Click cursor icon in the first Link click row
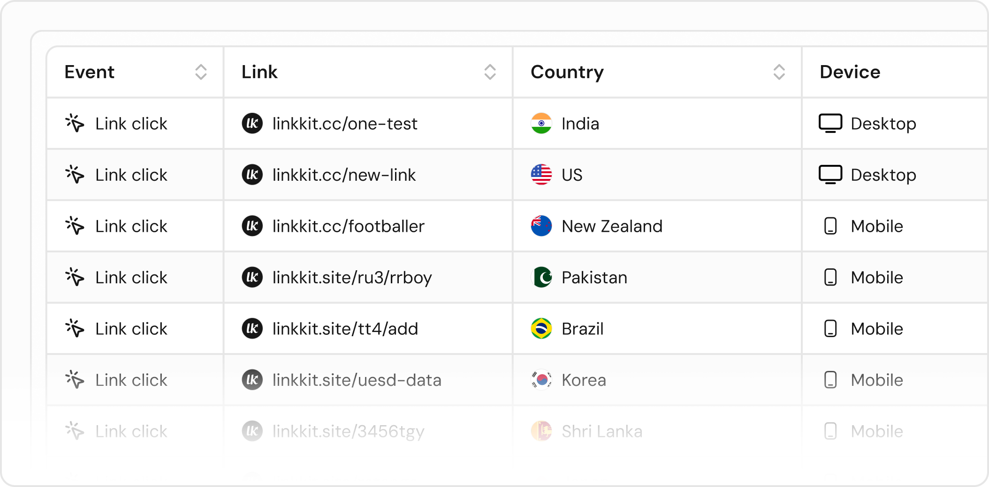The height and width of the screenshot is (487, 989). click(75, 124)
